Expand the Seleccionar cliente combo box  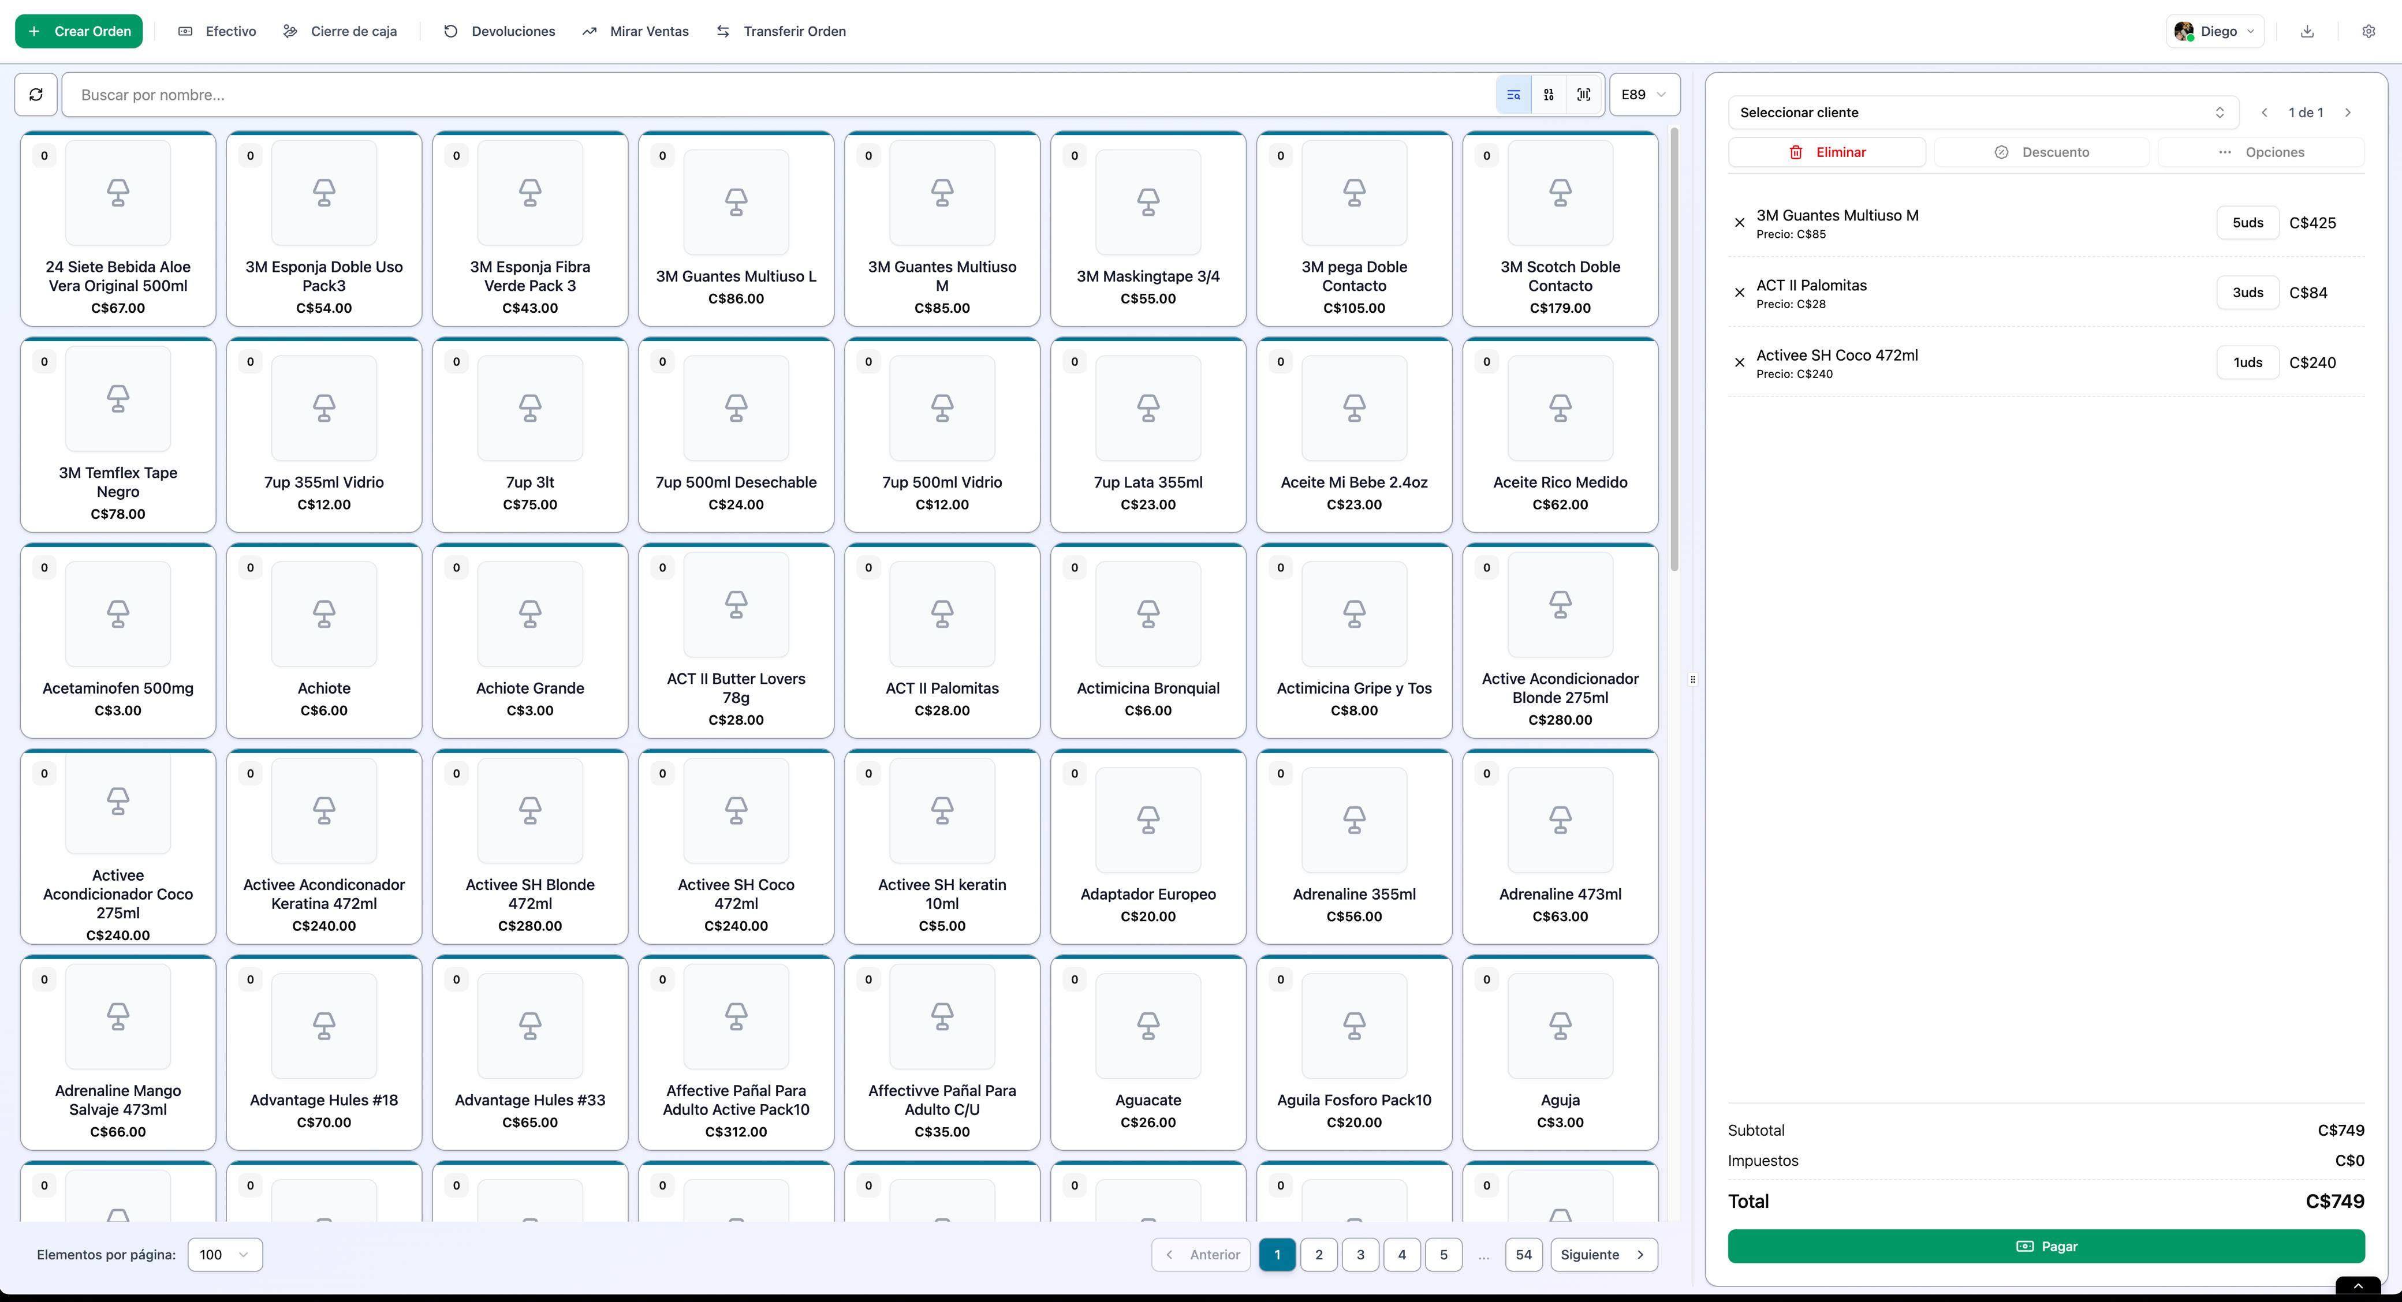(1982, 113)
